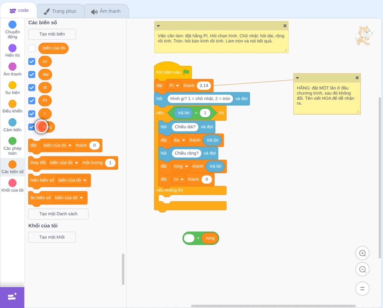Uncheck the dt variable checkbox
This screenshot has width=383, height=308.
pyautogui.click(x=32, y=88)
